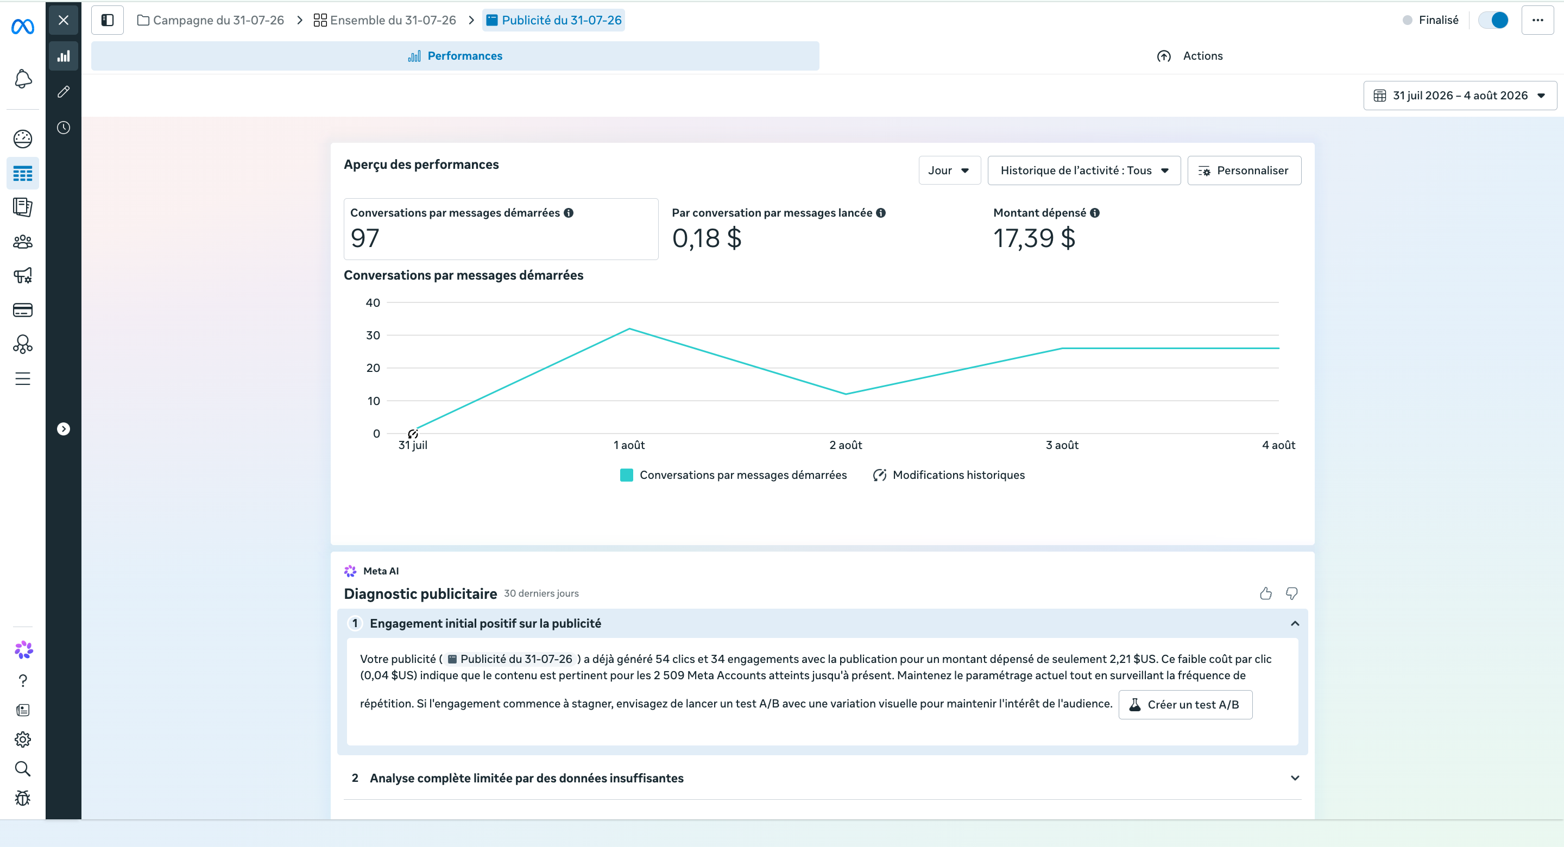The image size is (1564, 847).
Task: Click the edit pencil icon
Action: [63, 92]
